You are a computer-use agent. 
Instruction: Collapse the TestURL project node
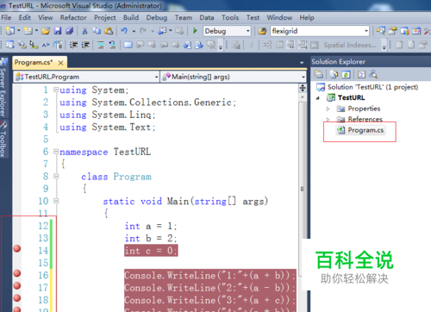[x=318, y=98]
